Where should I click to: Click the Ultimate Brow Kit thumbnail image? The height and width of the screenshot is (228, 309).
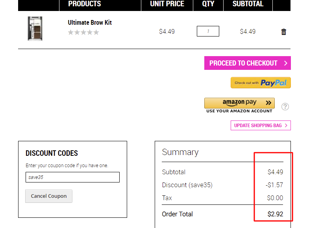[x=35, y=29]
